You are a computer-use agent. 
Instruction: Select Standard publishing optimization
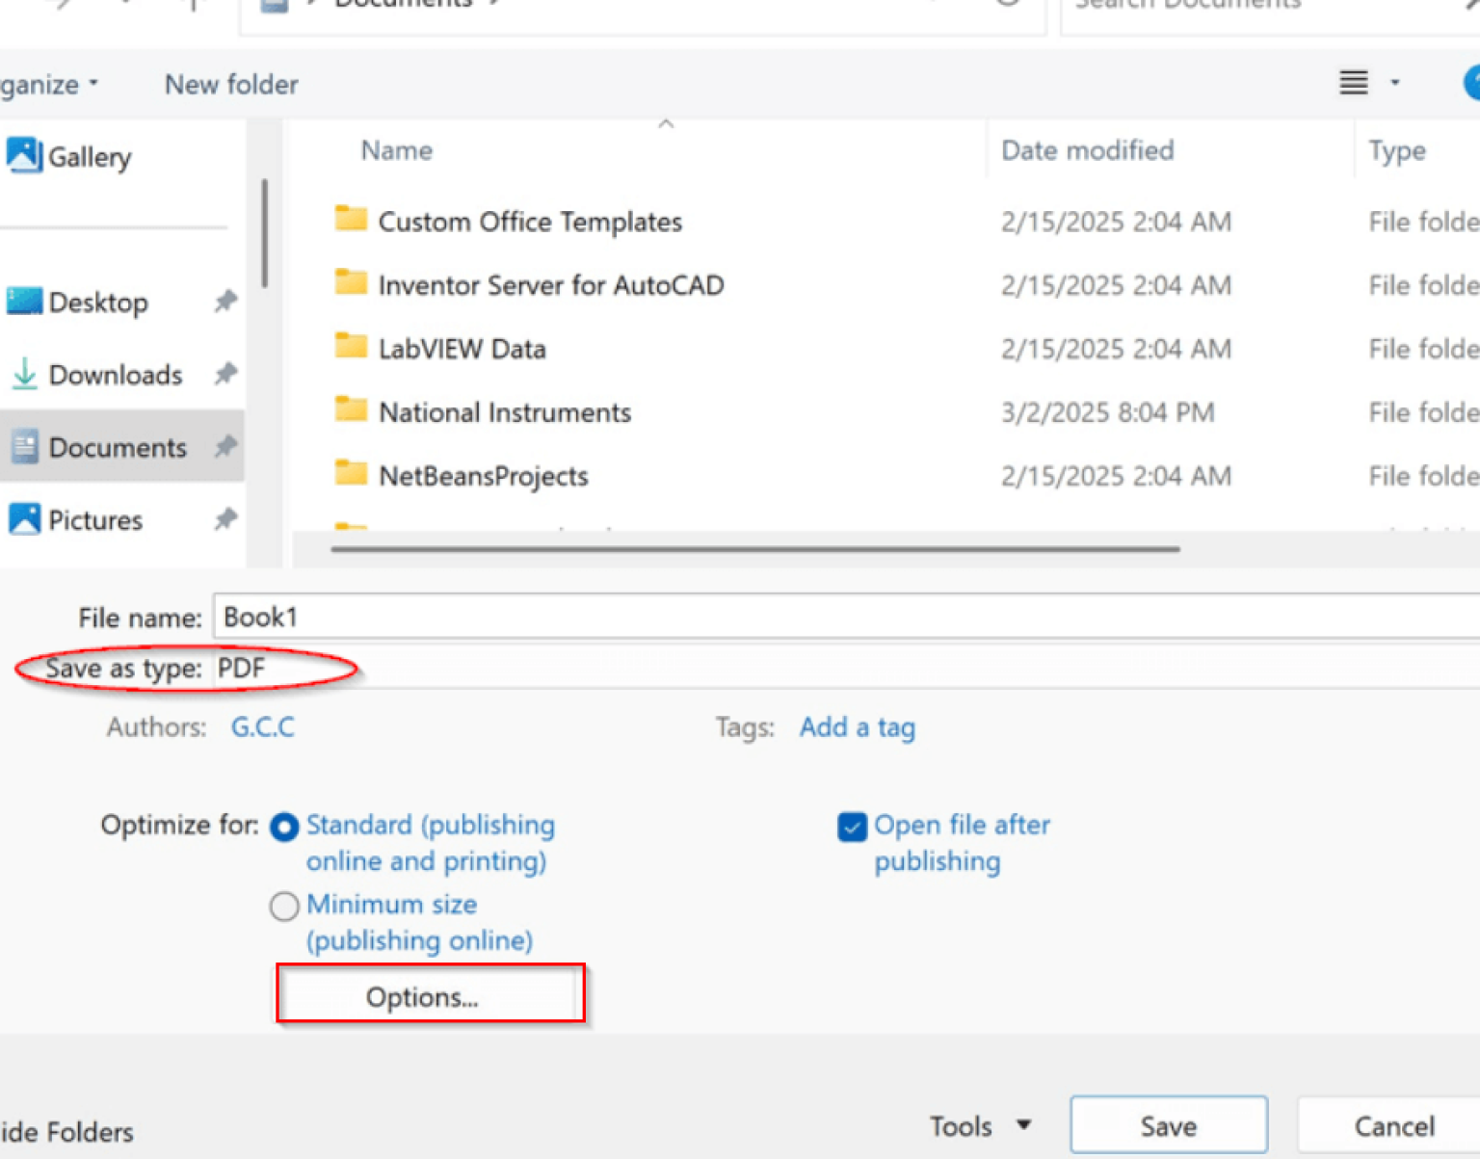click(x=283, y=827)
